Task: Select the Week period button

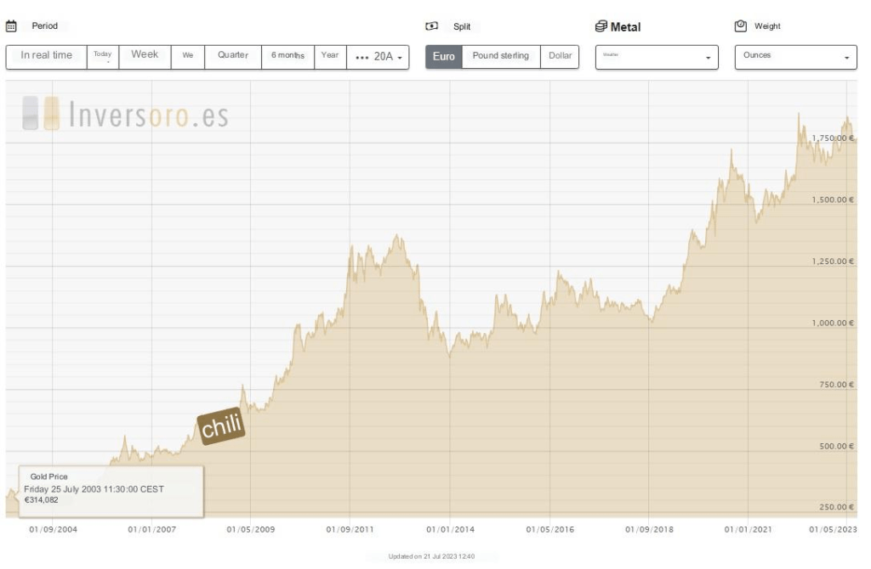Action: pos(145,57)
